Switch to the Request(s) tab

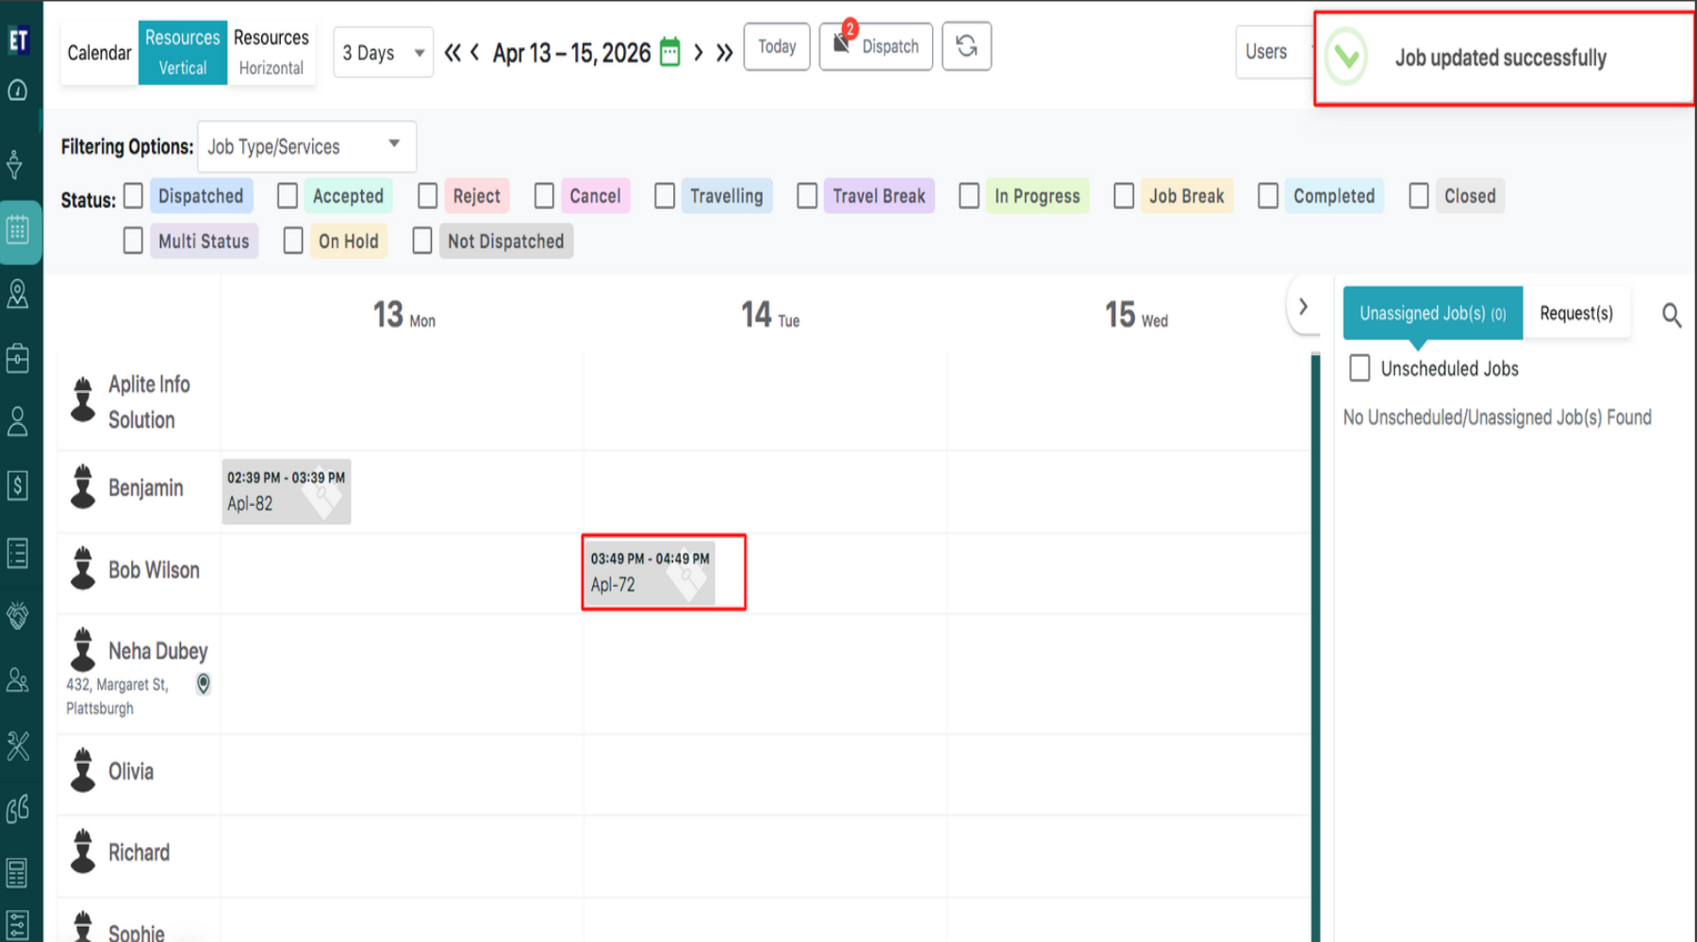point(1575,313)
